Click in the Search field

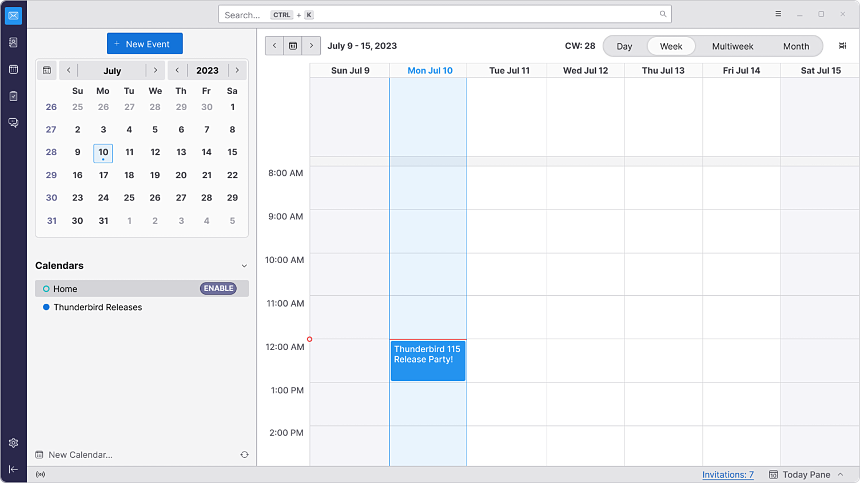click(445, 14)
